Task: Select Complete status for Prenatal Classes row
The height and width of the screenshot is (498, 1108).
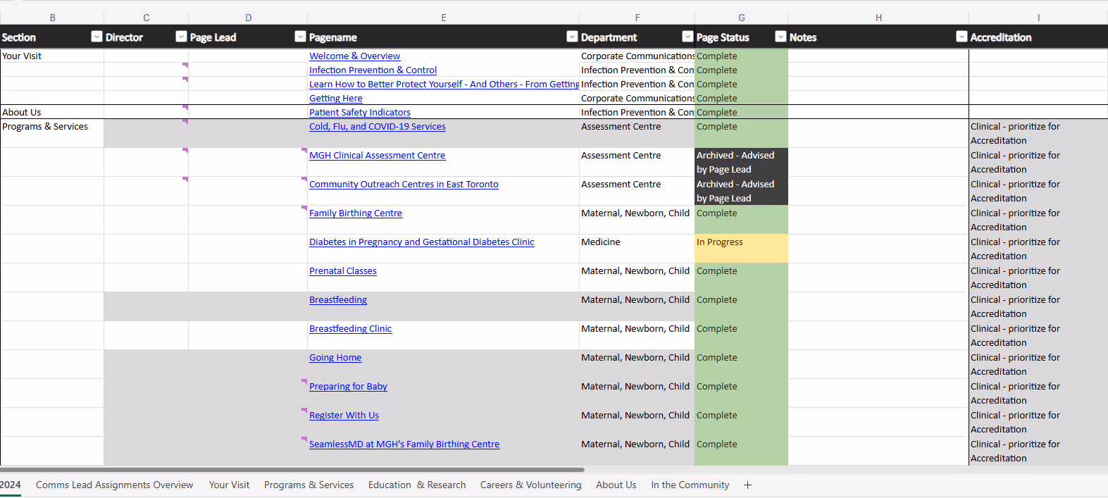Action: [741, 278]
